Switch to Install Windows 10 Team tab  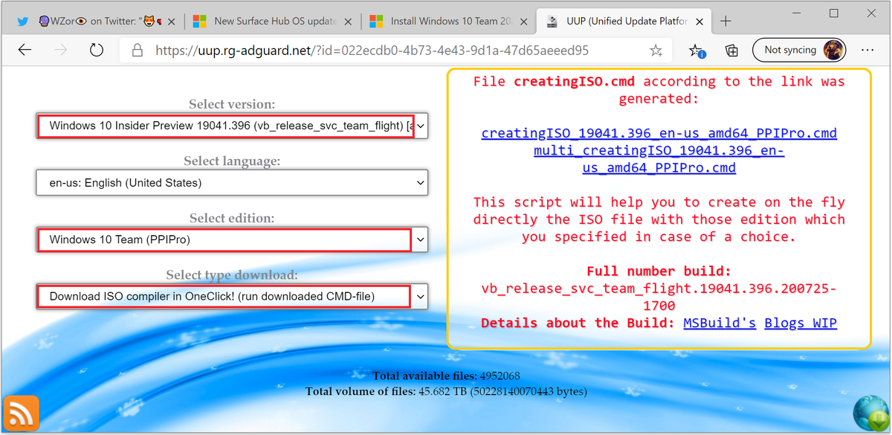tap(448, 21)
